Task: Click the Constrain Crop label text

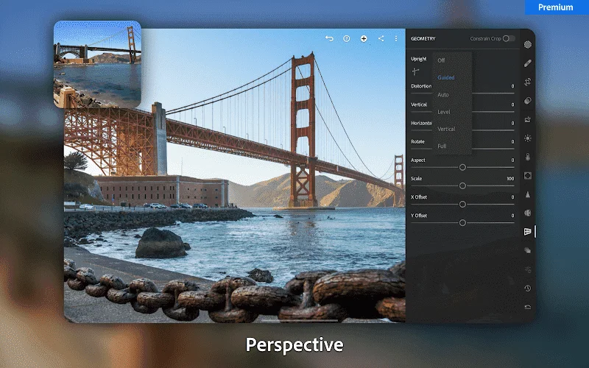Action: pos(485,38)
